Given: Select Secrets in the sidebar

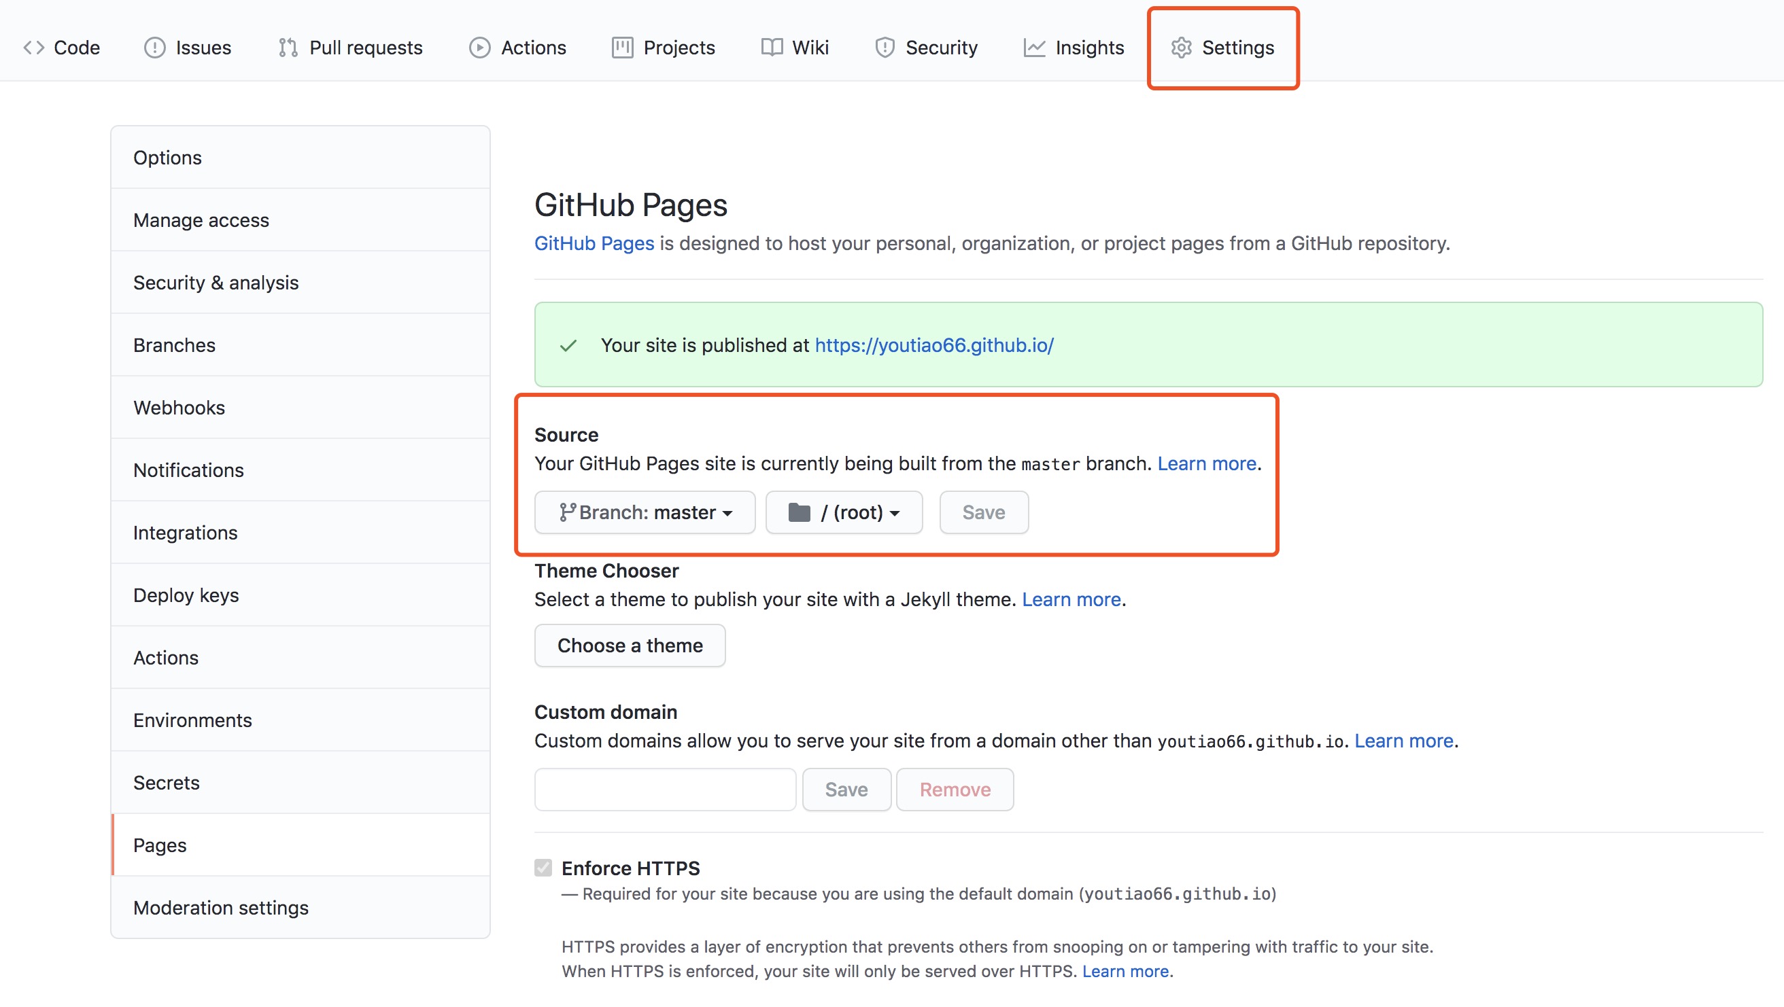Looking at the screenshot, I should click(x=301, y=783).
